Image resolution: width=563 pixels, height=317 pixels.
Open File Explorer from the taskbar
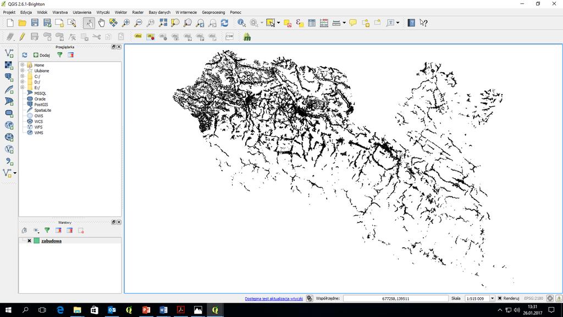[77, 310]
